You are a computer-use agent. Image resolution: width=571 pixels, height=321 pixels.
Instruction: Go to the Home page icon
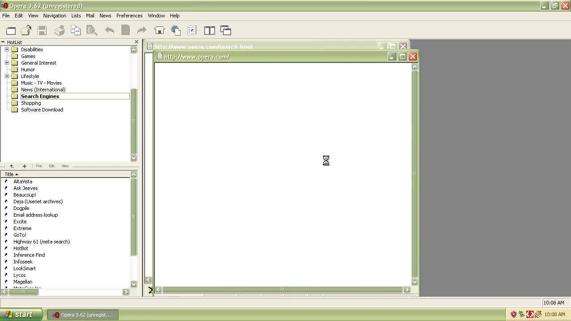tap(159, 30)
